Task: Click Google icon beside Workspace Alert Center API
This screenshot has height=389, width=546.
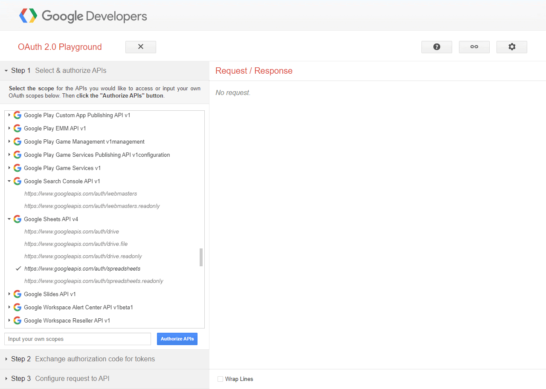Action: (17, 307)
